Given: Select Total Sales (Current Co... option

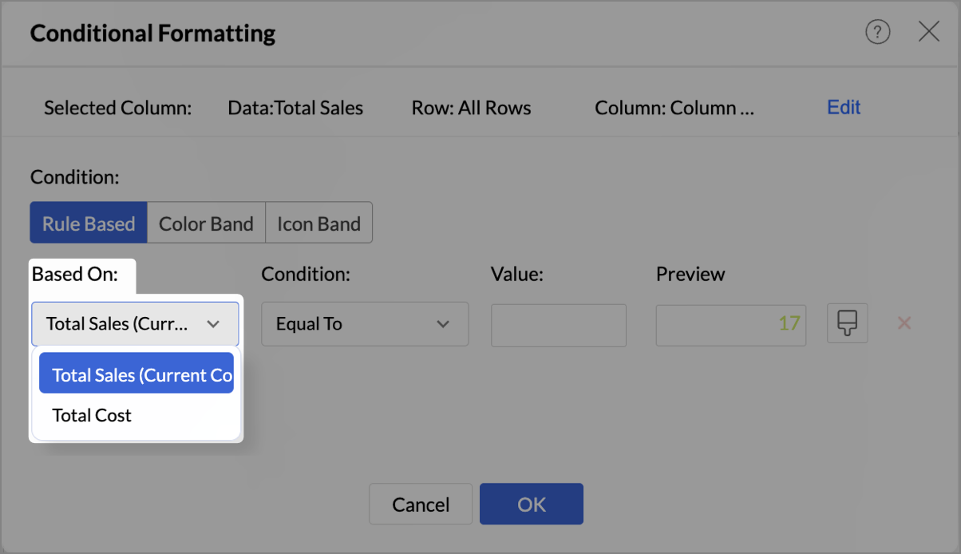Looking at the screenshot, I should coord(136,375).
